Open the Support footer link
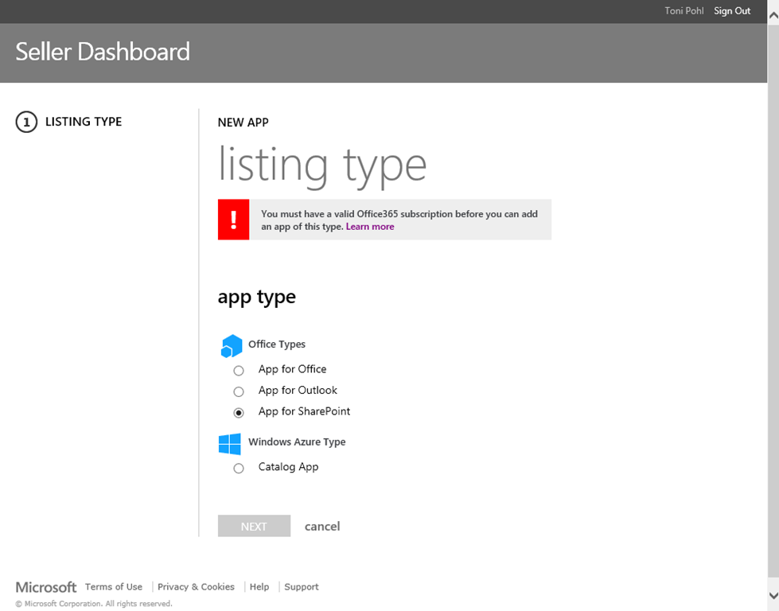Viewport: 779px width, 611px height. coord(302,587)
